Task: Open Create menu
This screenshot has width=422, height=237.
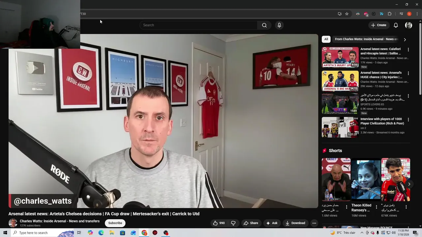Action: (378, 25)
